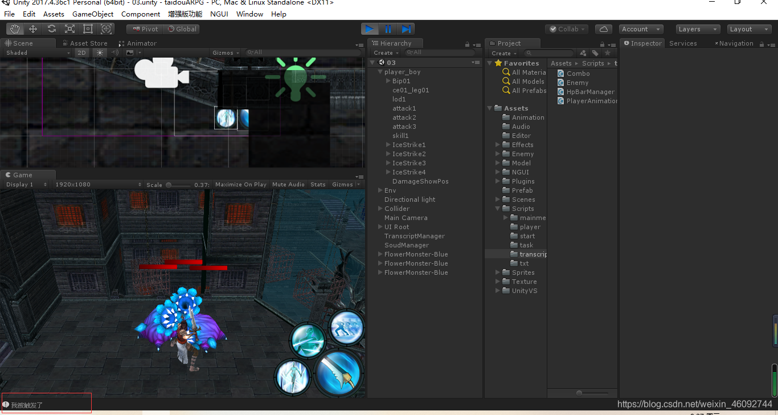The width and height of the screenshot is (778, 415).
Task: Open the Cloud services icon
Action: pos(604,29)
